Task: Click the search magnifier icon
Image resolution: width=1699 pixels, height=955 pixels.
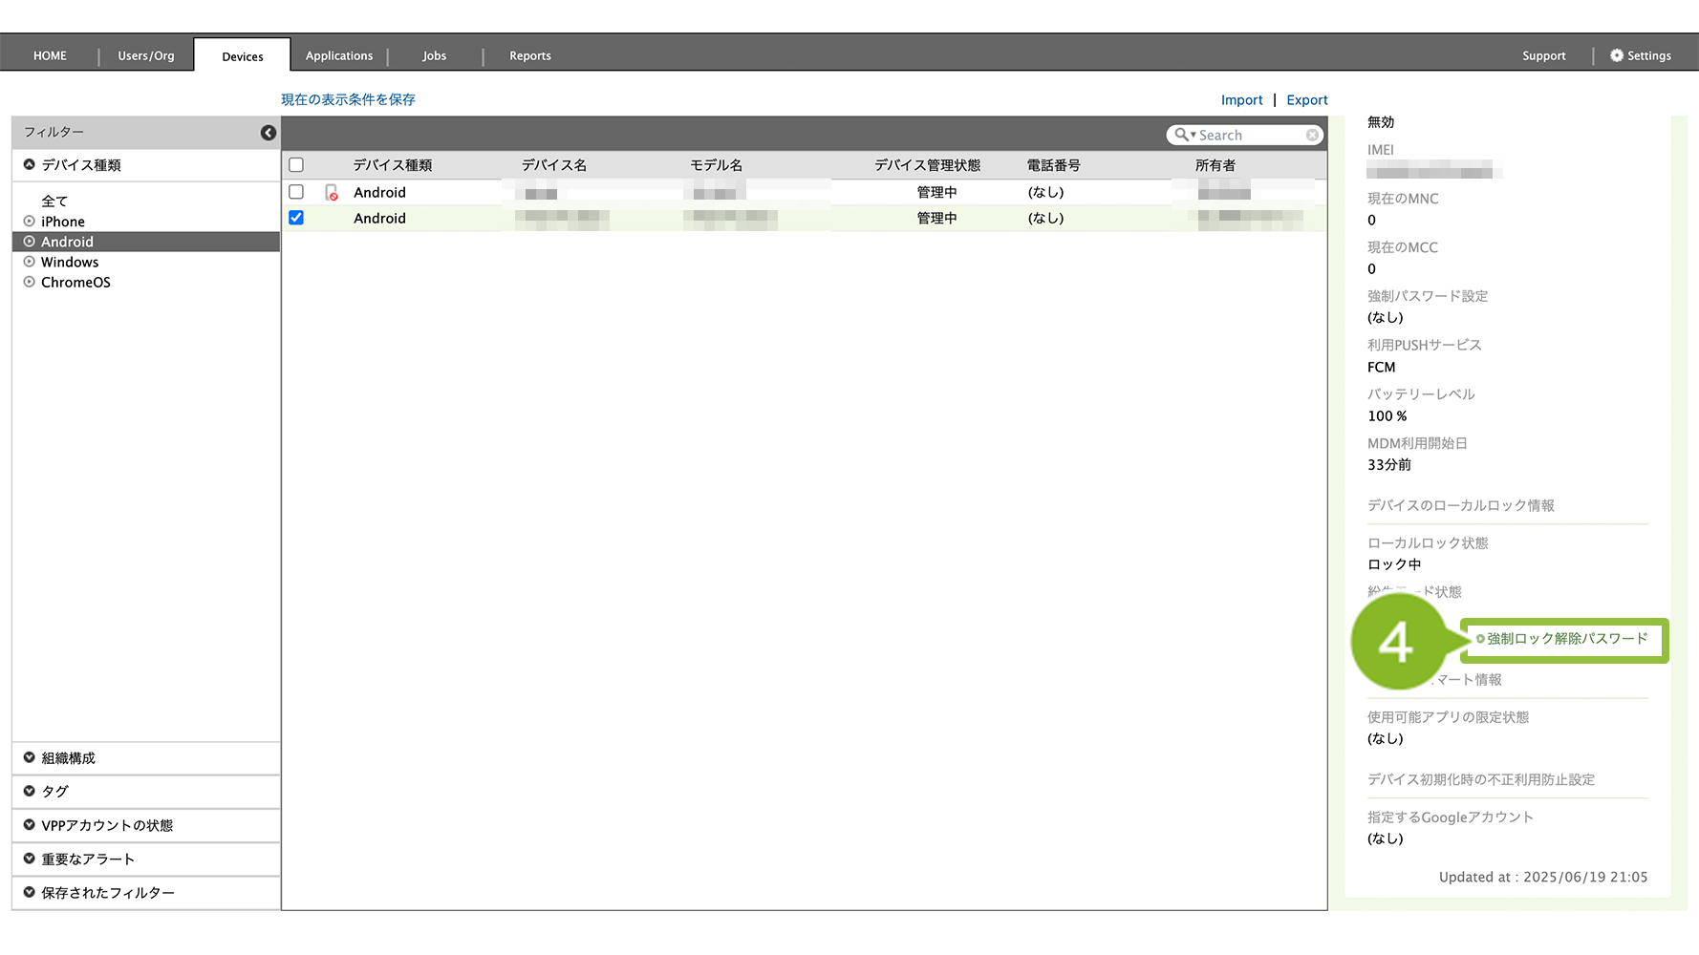Action: [1182, 136]
